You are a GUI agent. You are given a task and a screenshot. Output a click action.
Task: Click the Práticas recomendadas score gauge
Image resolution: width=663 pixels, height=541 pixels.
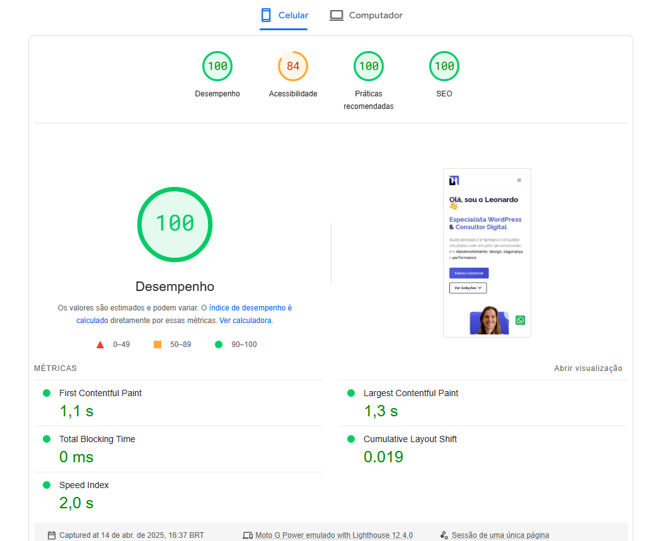pos(369,66)
